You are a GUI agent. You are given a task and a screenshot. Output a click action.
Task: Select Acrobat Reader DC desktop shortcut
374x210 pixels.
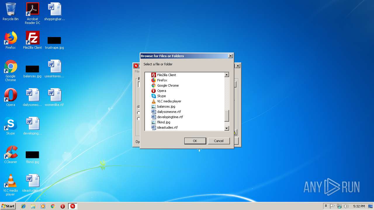32,13
